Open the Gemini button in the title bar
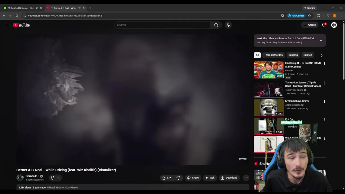The height and width of the screenshot is (194, 345). pos(309,8)
